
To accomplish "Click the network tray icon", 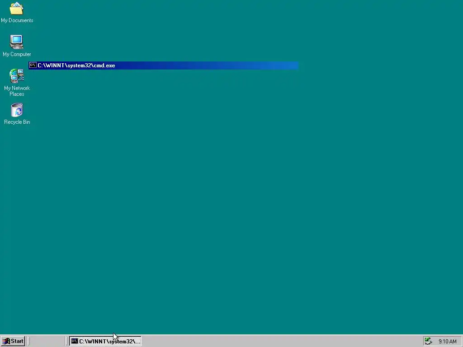I will click(x=428, y=342).
